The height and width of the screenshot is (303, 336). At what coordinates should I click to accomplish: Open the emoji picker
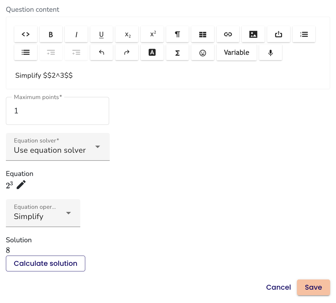click(x=203, y=53)
